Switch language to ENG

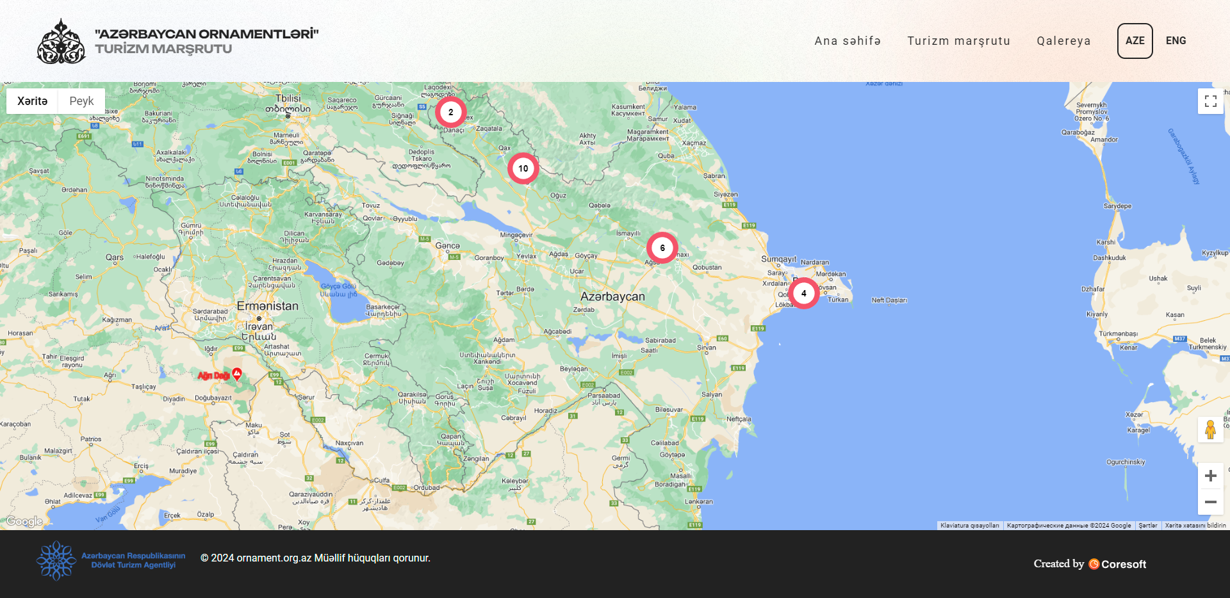coord(1176,40)
